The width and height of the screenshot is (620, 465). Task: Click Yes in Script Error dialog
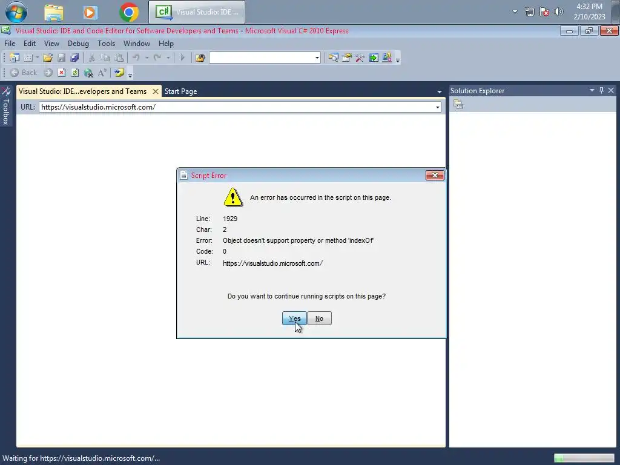[x=294, y=318]
